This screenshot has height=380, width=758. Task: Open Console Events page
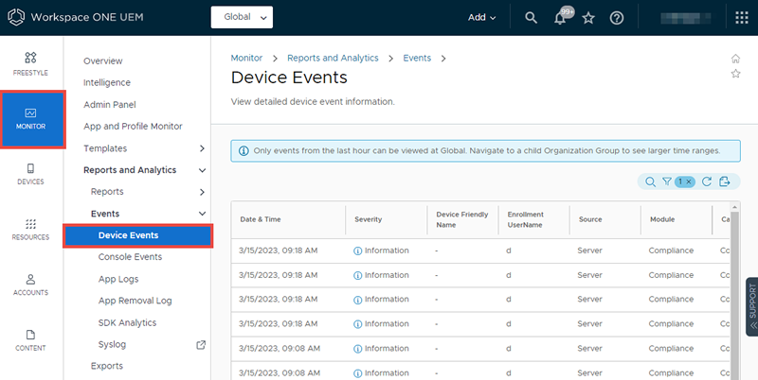point(130,256)
